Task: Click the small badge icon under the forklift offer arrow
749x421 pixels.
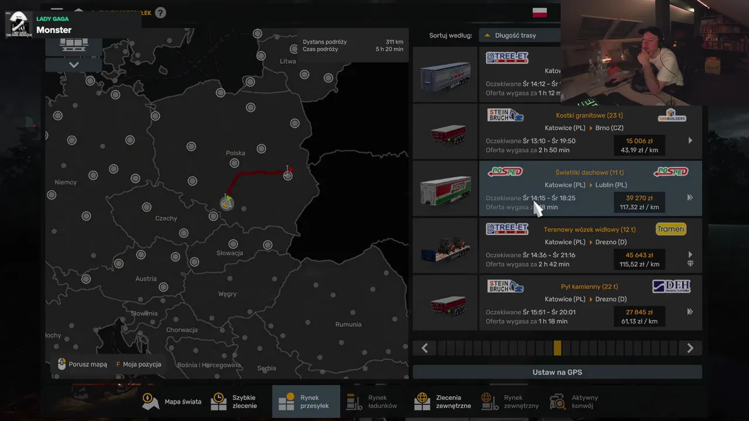Action: pos(690,264)
